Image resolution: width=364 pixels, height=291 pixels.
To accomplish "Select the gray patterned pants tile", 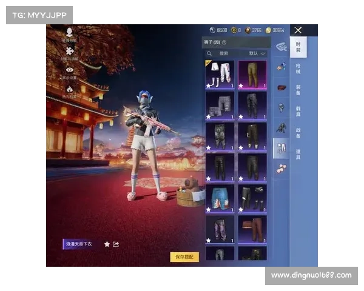I will [x=220, y=136].
